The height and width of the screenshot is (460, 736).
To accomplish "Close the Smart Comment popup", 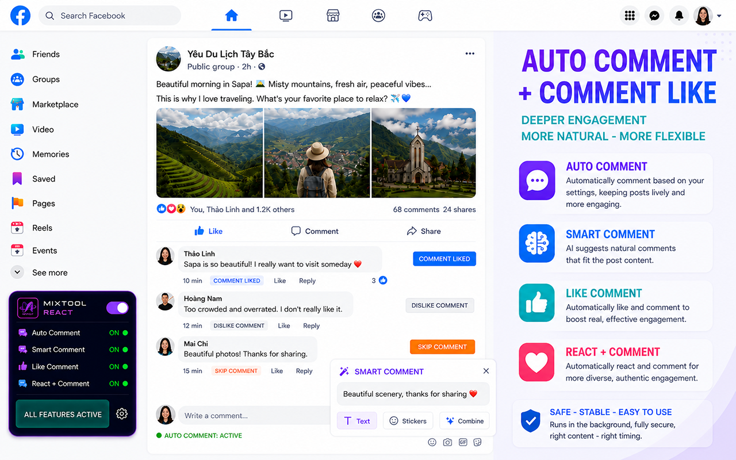I will pyautogui.click(x=486, y=371).
